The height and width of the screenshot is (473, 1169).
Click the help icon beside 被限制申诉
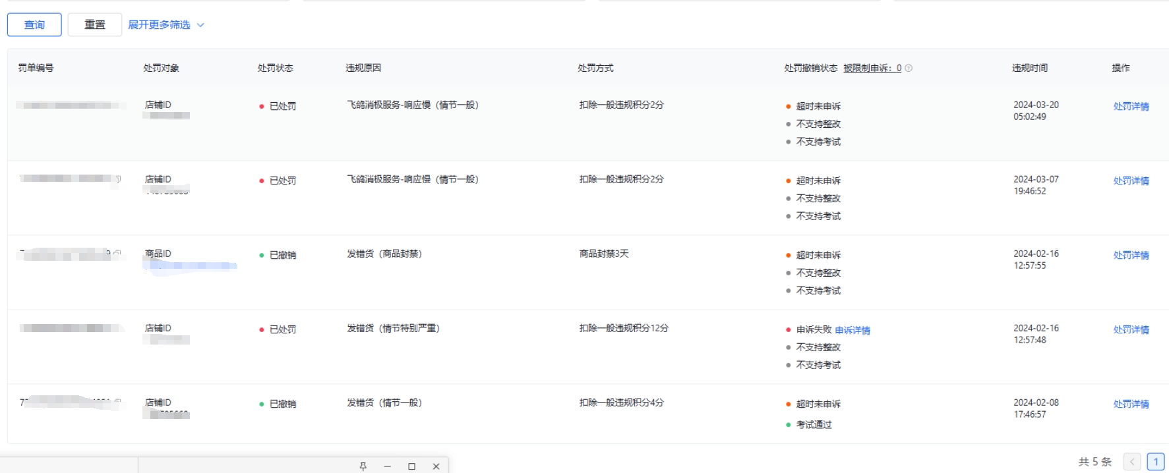909,68
